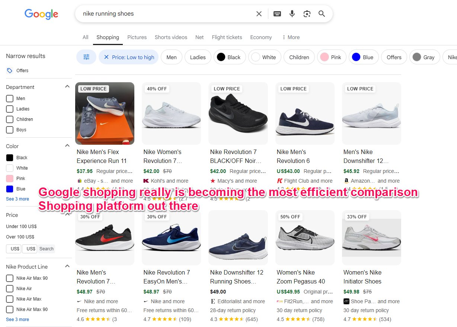Check the Children department checkbox
457x327 pixels.
tap(10, 119)
